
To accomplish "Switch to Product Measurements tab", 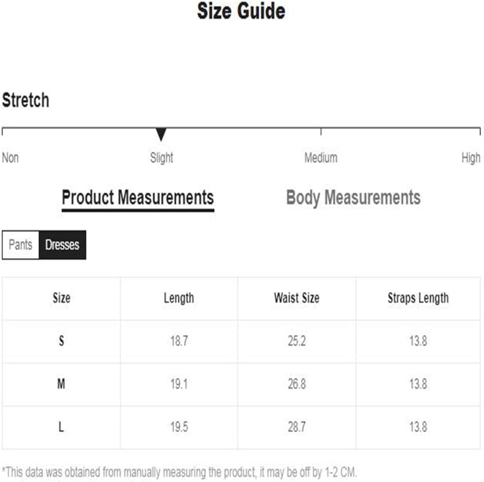I will (x=138, y=197).
